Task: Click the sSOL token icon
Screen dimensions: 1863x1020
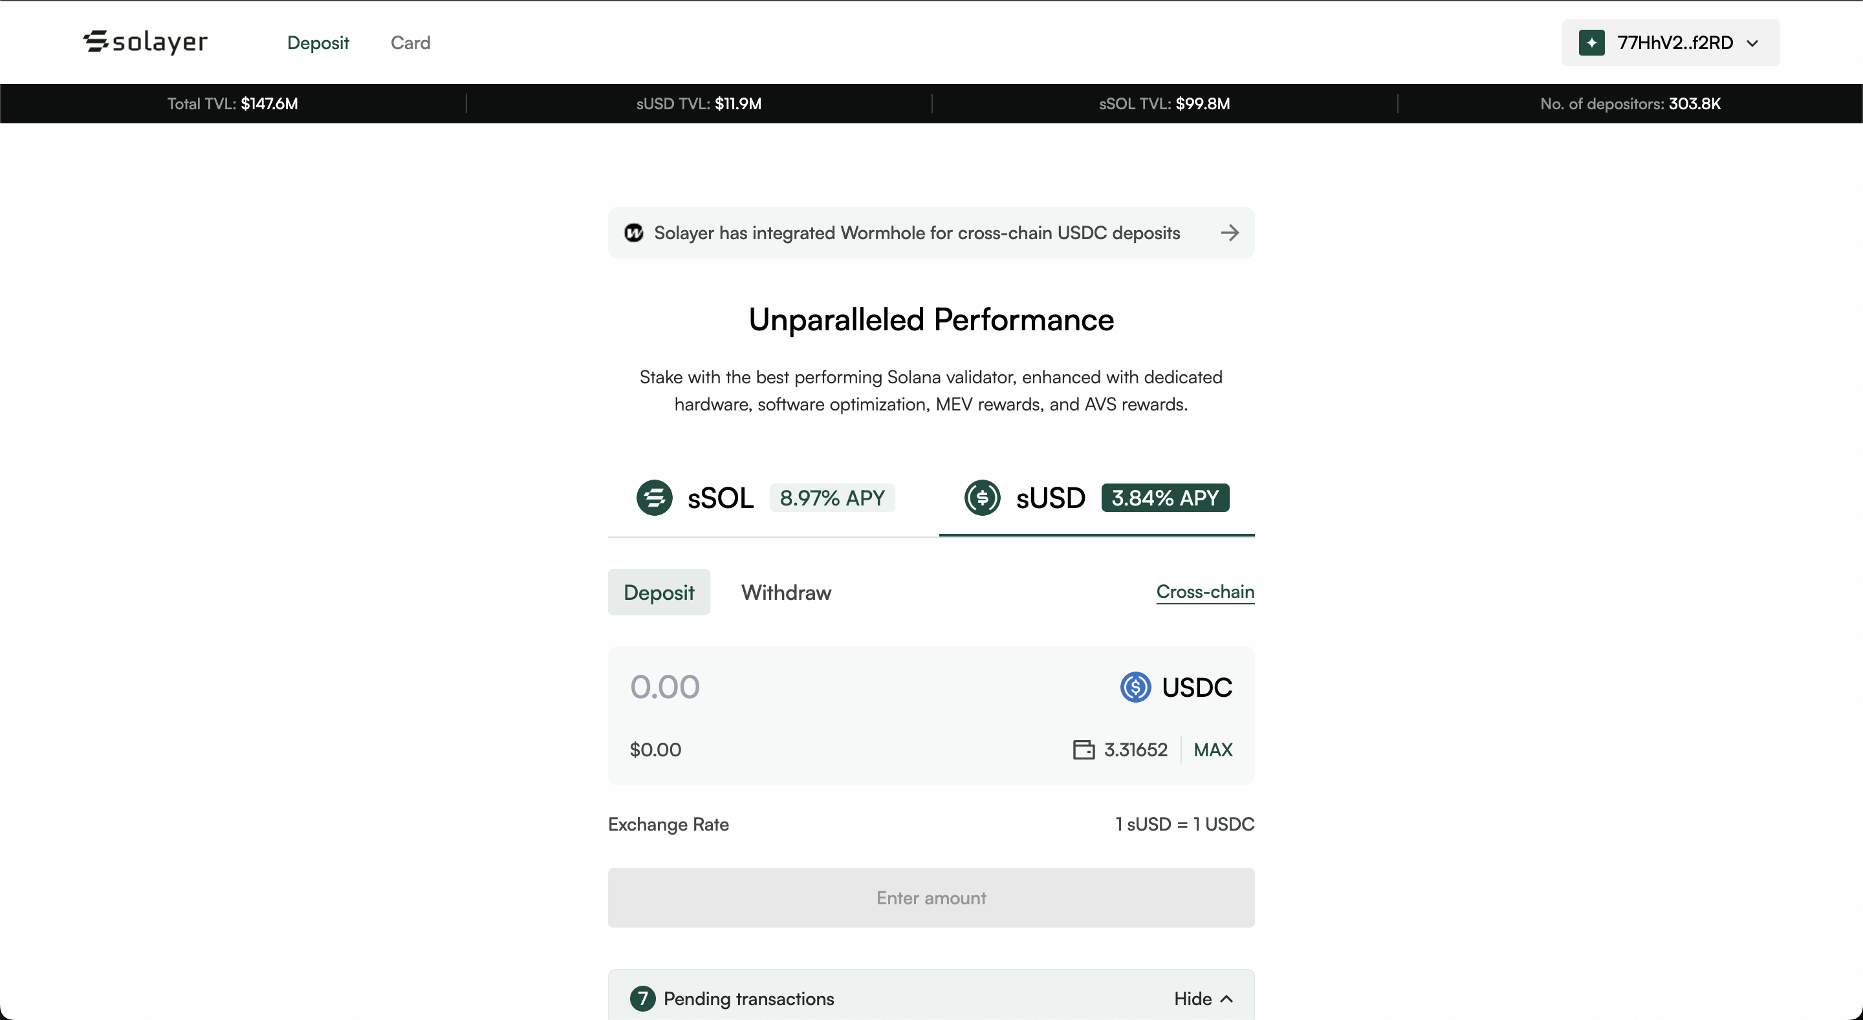Action: click(x=654, y=497)
